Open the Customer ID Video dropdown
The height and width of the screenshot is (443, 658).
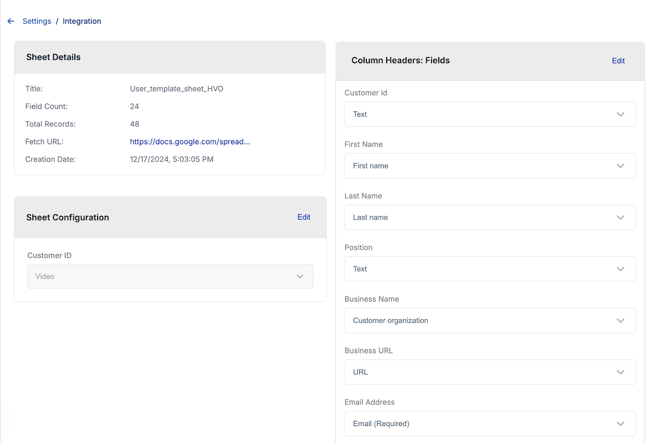[x=164, y=277]
